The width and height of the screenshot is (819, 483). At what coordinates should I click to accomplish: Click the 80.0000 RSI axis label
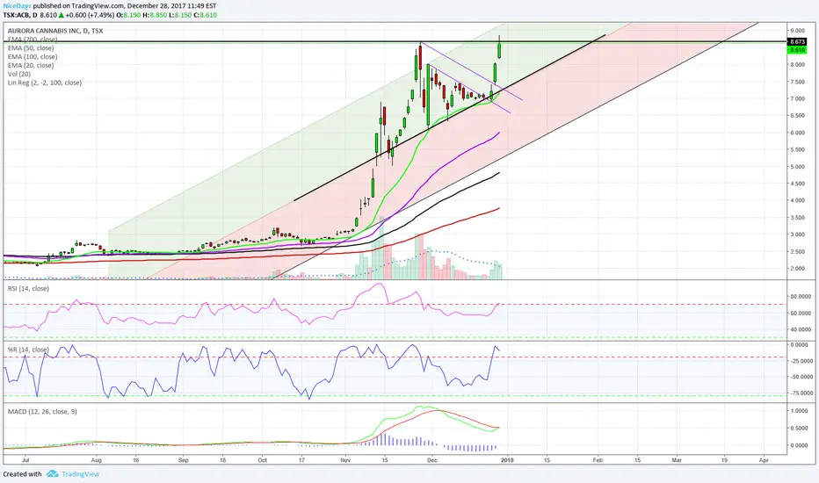[x=801, y=297]
